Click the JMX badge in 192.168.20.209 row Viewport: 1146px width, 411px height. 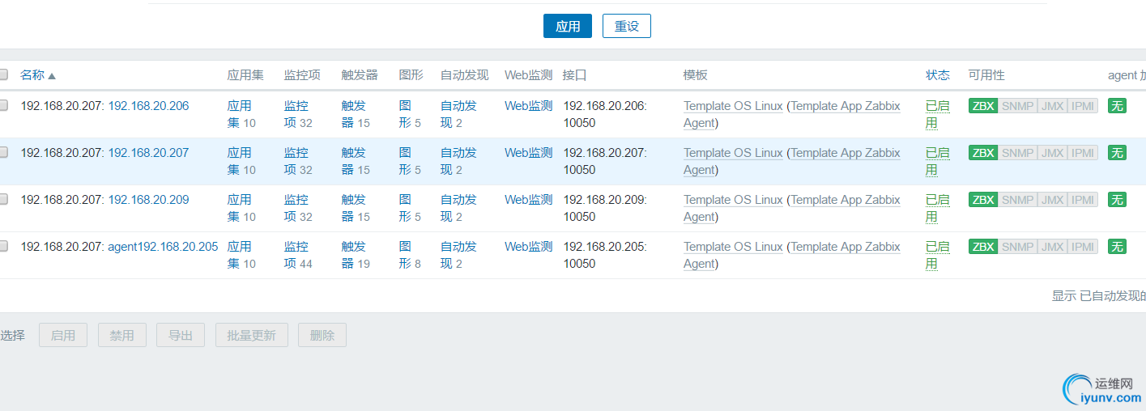pyautogui.click(x=1053, y=200)
